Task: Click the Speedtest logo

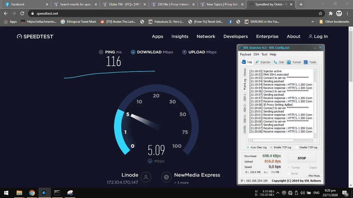Action: tap(35, 37)
